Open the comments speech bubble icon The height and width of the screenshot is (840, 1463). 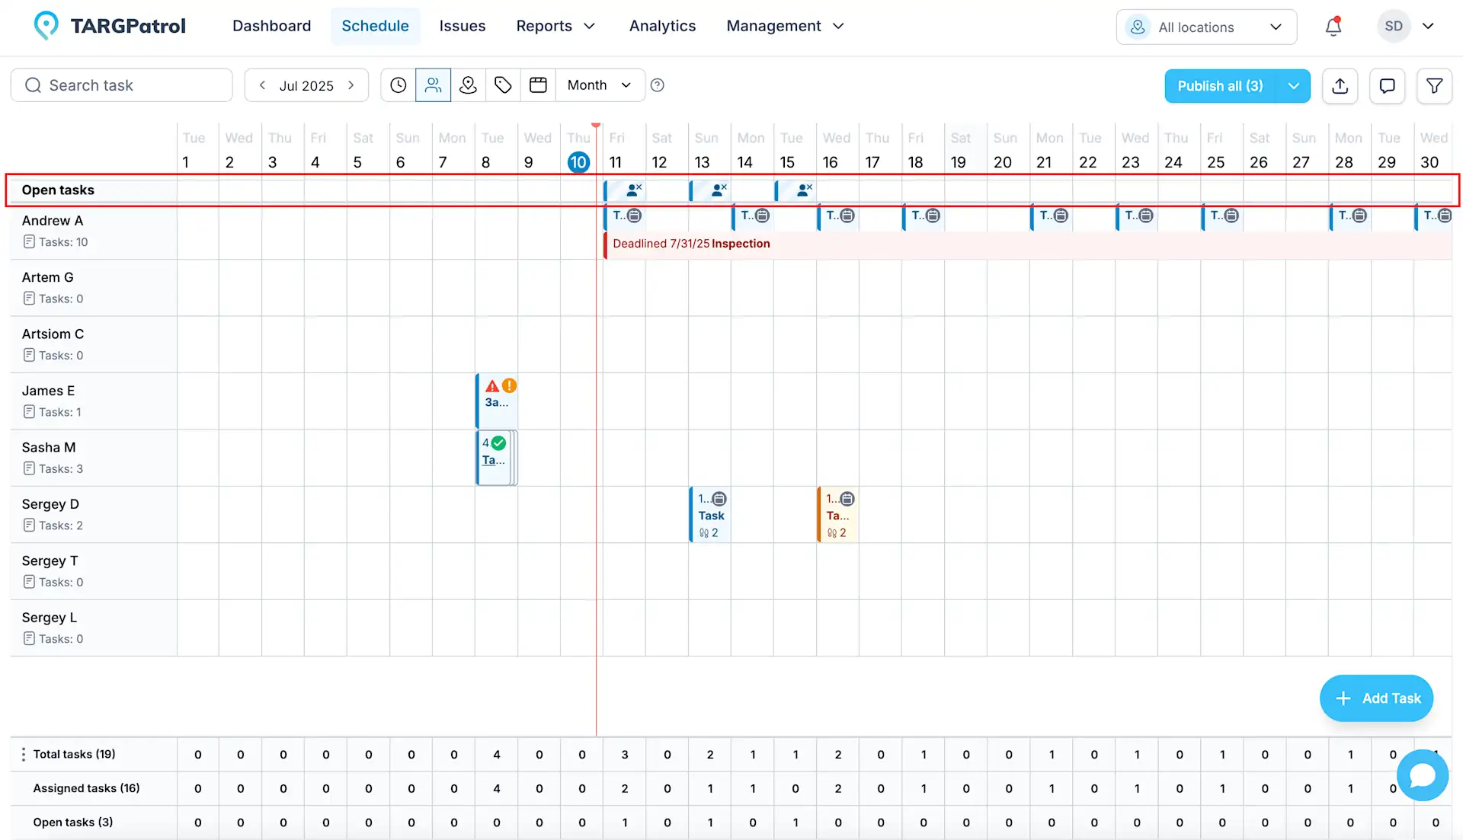pos(1387,86)
